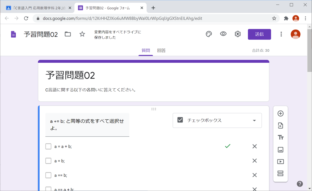Click the 変更内容をすべてドライブに保存しました status
312x191 pixels.
click(118, 35)
